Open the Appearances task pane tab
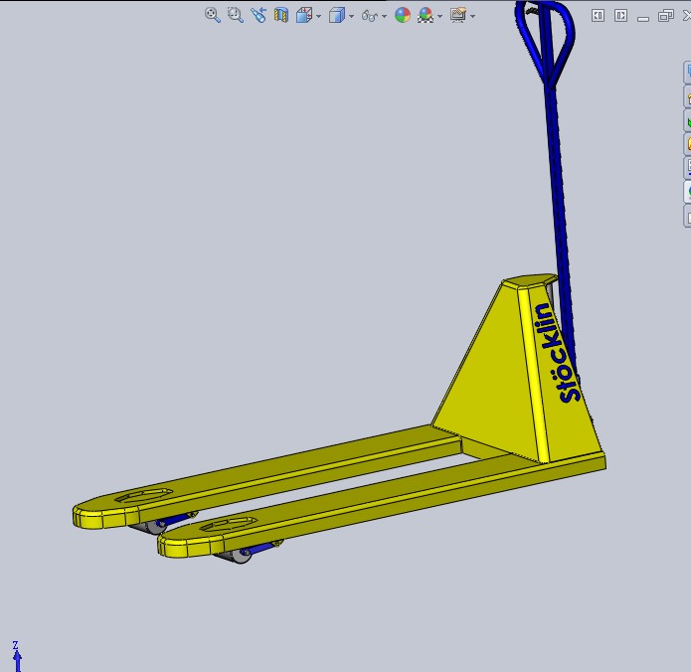The width and height of the screenshot is (691, 672). click(x=687, y=191)
